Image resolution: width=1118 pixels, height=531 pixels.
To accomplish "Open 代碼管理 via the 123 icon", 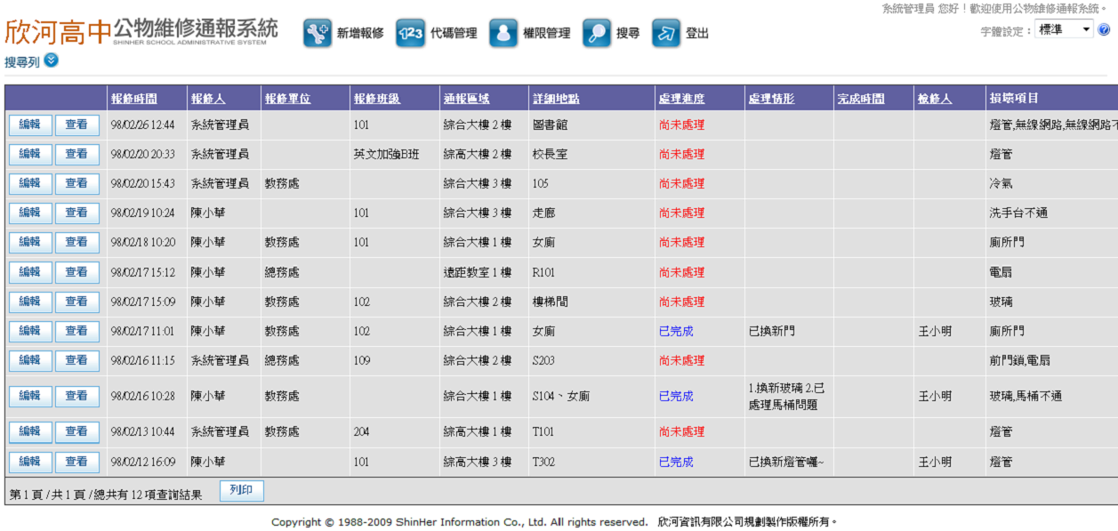I will click(410, 33).
